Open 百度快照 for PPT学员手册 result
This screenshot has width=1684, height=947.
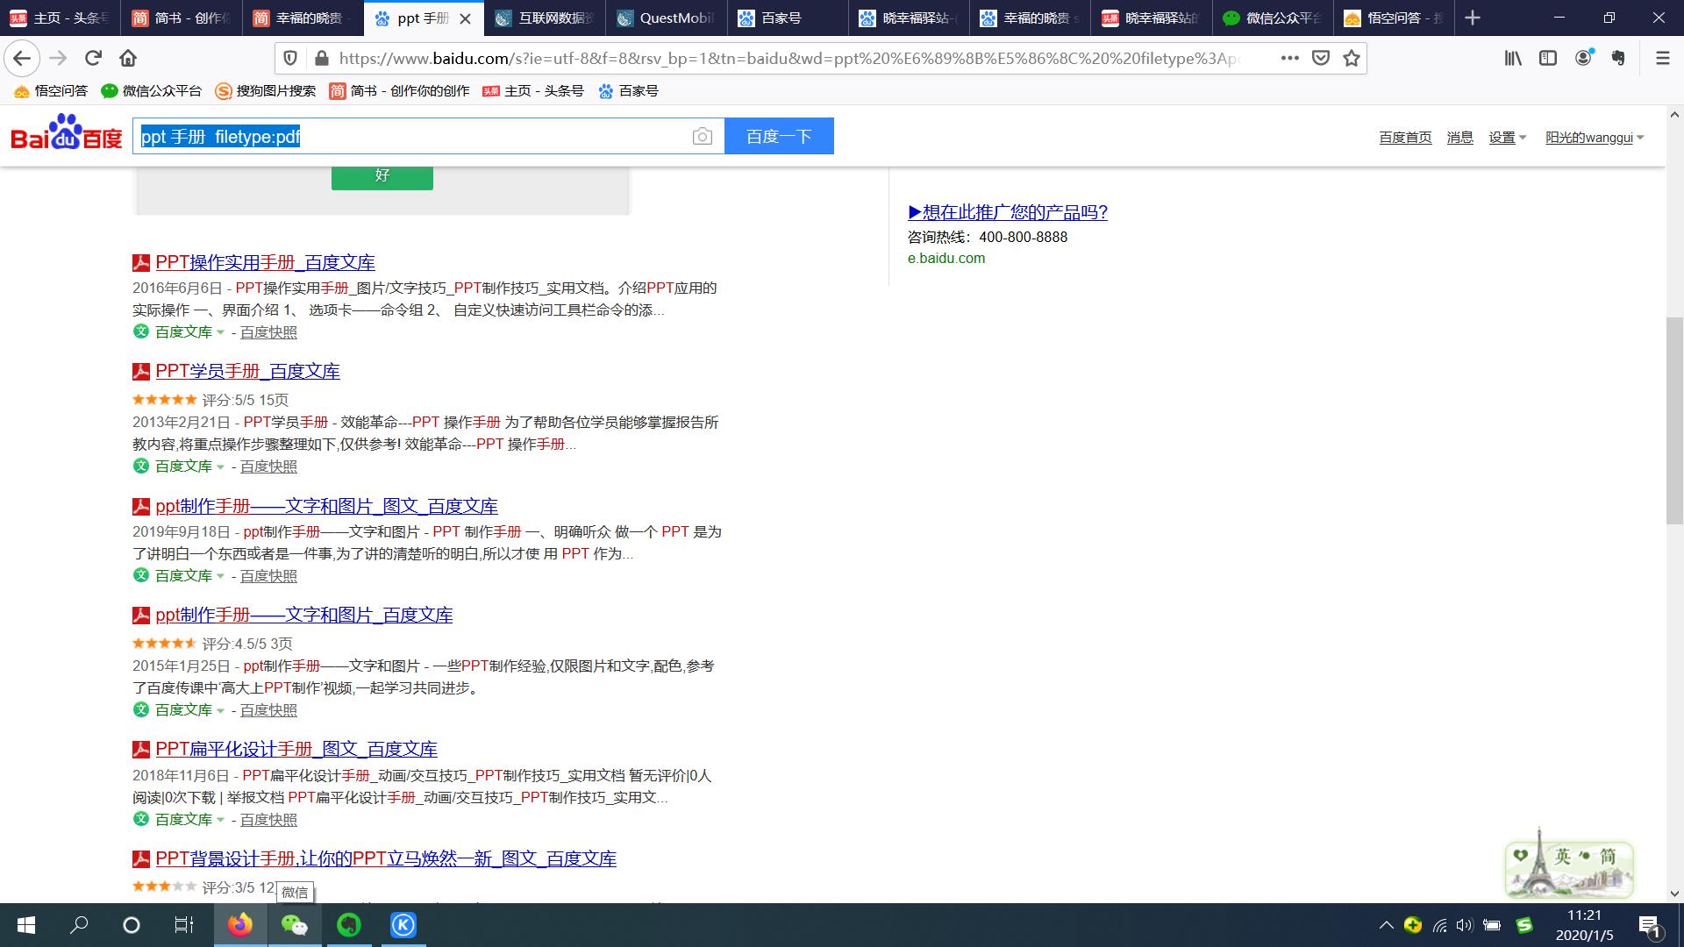[268, 466]
